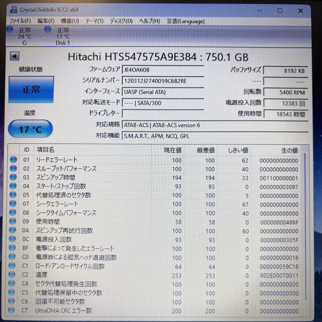Click the ID column header
This screenshot has height=322, width=322.
click(27, 150)
